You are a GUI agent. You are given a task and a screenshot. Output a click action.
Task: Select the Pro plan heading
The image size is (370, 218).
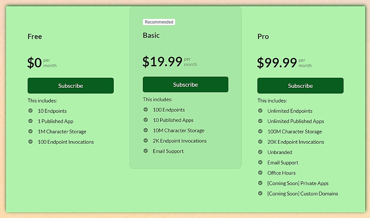coord(263,36)
